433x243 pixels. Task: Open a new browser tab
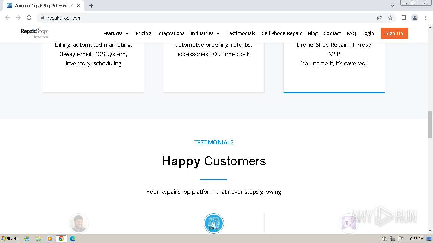pos(91,6)
